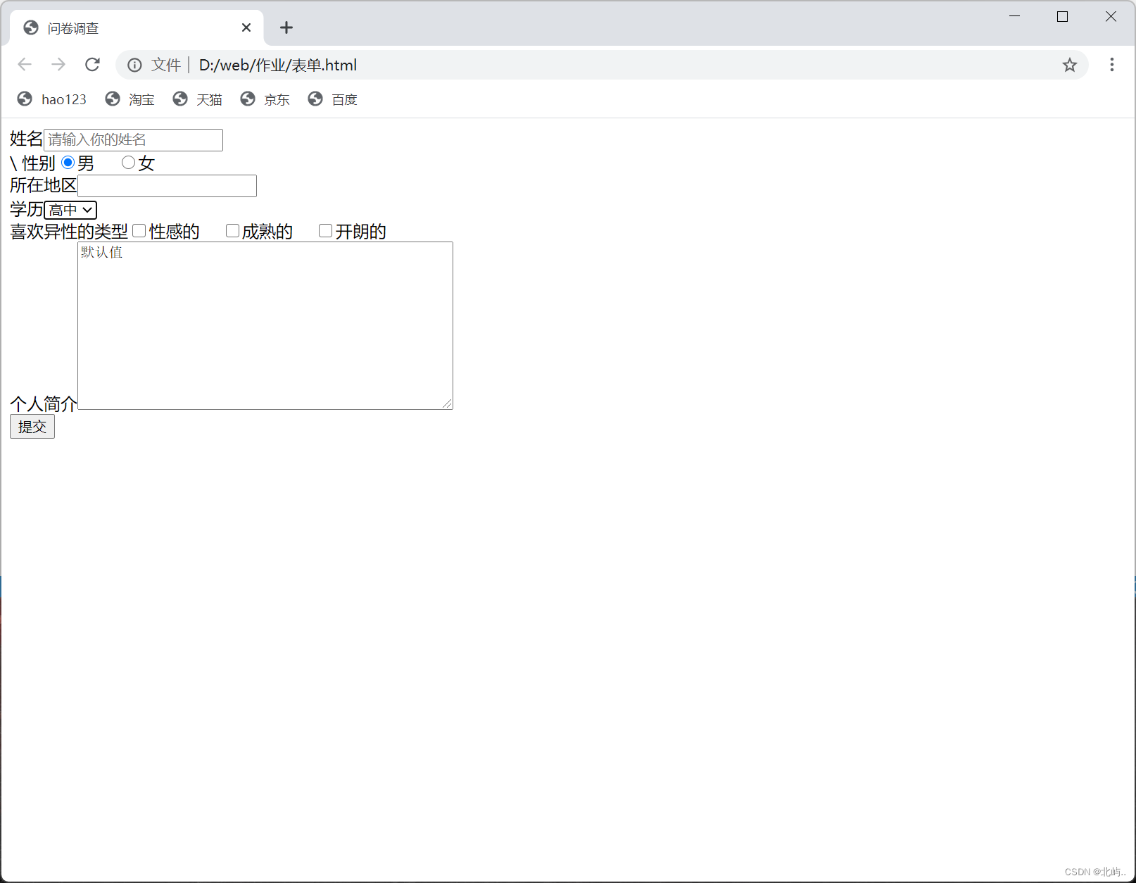Reload the page with the refresh icon

[92, 65]
